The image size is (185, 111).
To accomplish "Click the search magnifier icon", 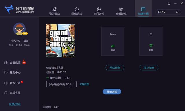I will tap(177, 12).
